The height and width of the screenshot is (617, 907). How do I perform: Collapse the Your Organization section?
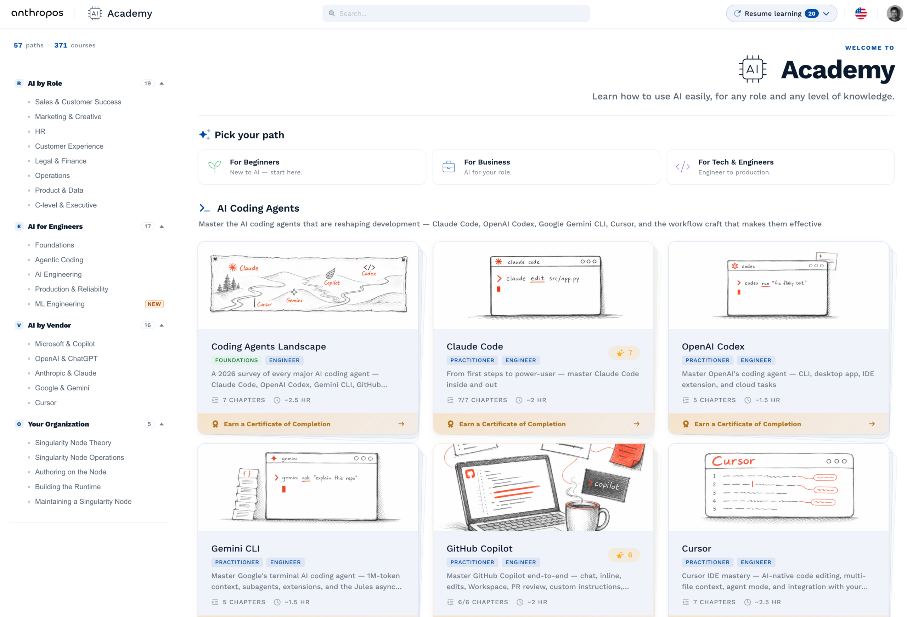coord(162,424)
